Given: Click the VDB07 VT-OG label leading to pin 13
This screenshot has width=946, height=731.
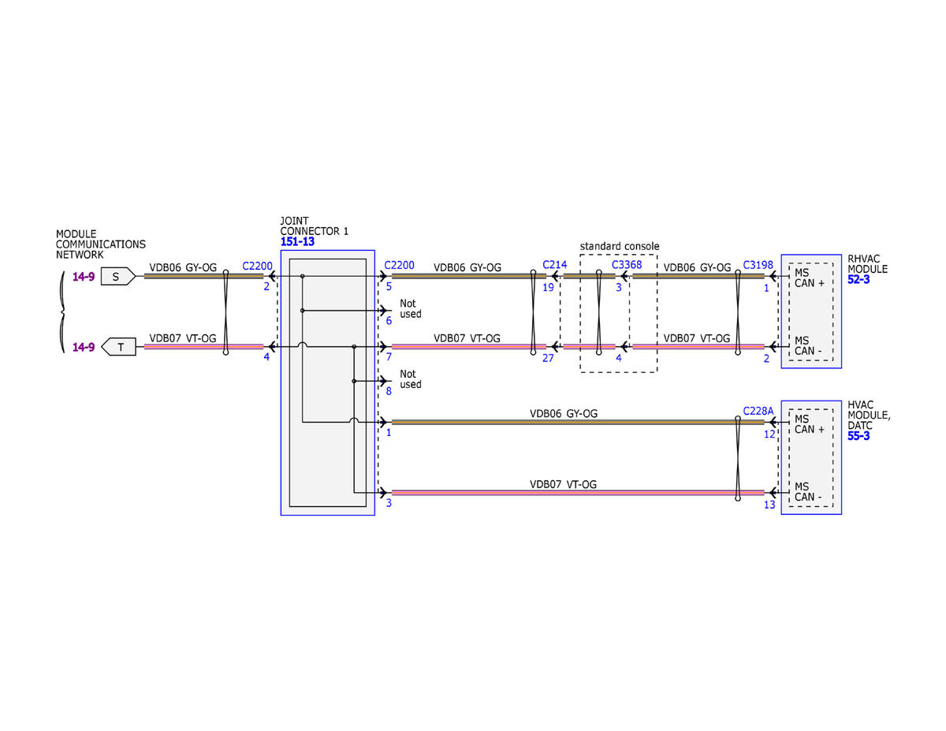Looking at the screenshot, I should tap(563, 484).
